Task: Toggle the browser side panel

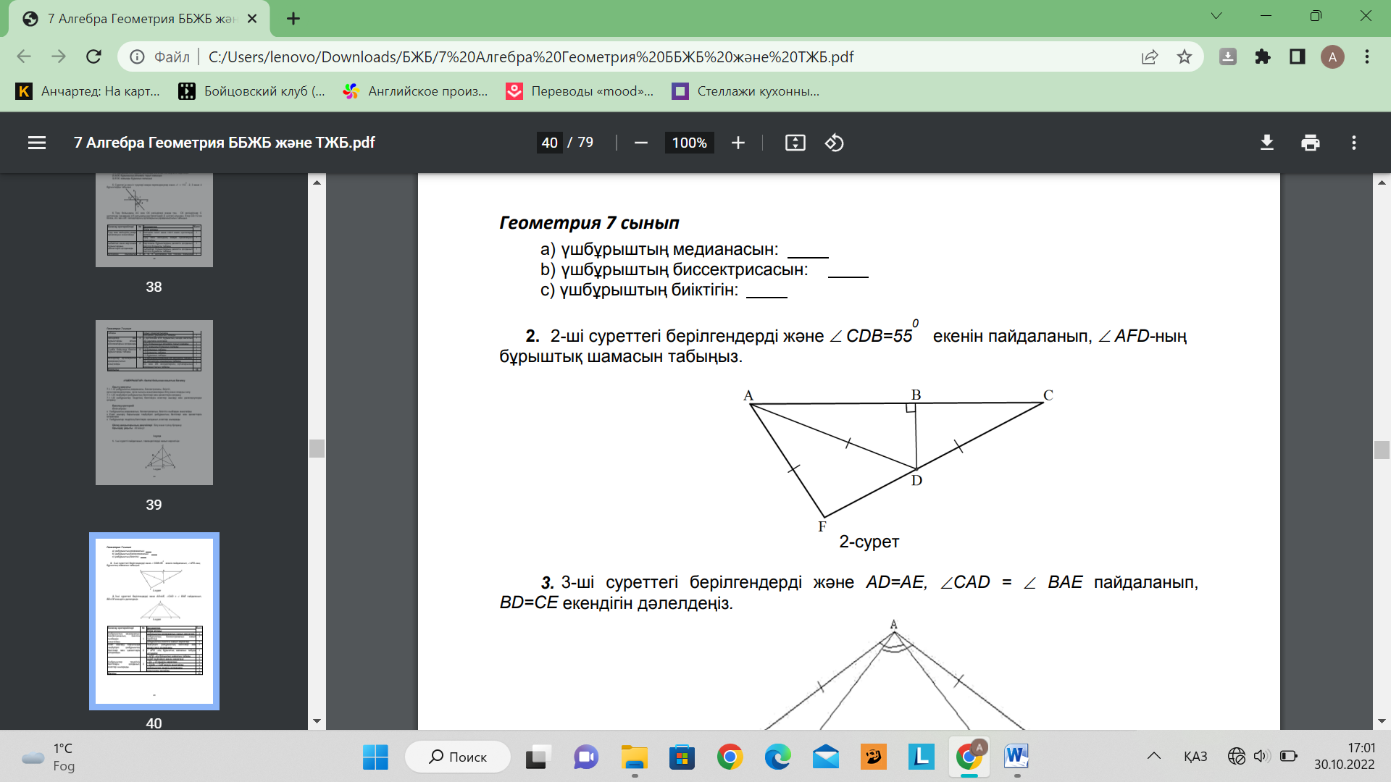Action: 1298,56
